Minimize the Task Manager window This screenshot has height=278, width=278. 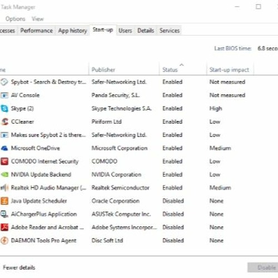[x=237, y=7]
